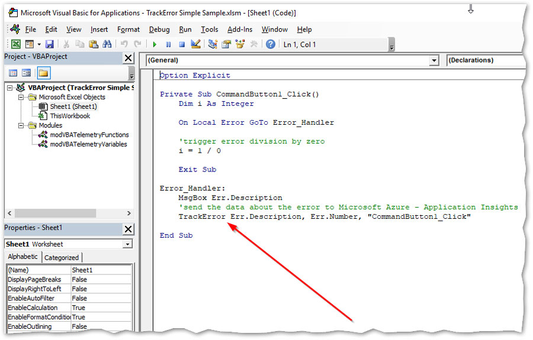Open Properties Window toolbar icon
The width and height of the screenshot is (533, 340).
point(226,44)
